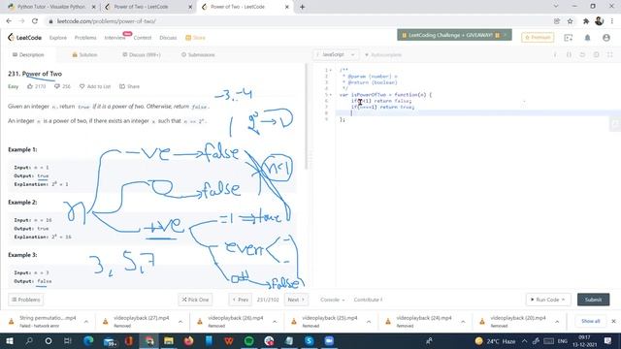
Task: Go to the Prev problem
Action: tap(240, 300)
